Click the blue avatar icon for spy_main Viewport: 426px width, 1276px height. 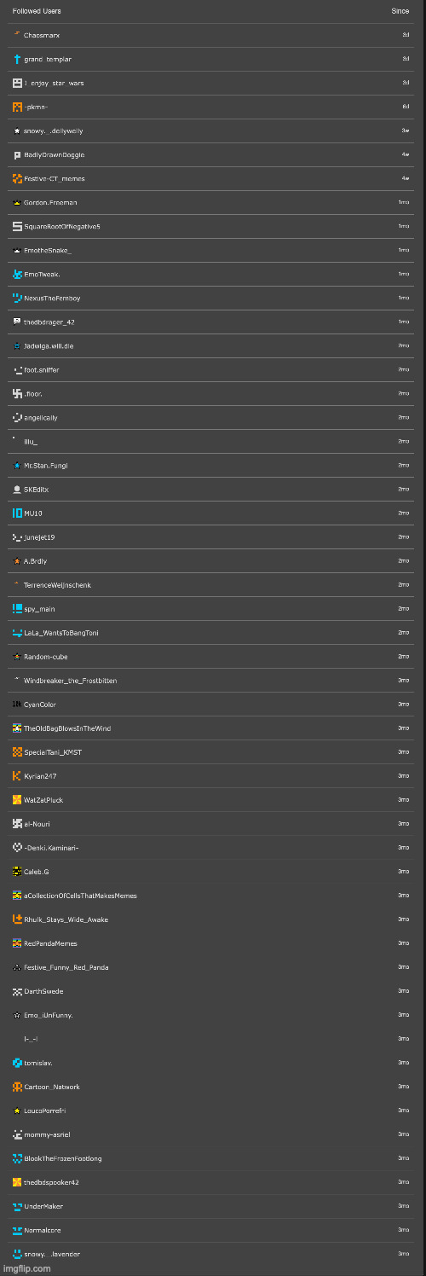tap(17, 608)
